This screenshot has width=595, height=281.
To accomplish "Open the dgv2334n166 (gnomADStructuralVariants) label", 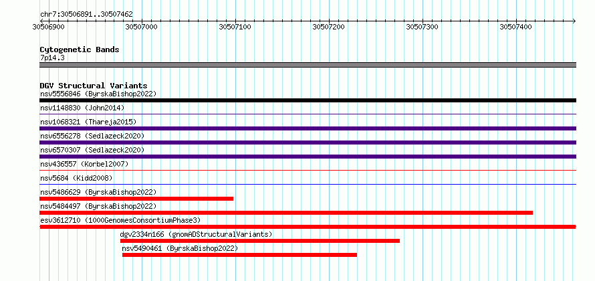I will point(196,234).
